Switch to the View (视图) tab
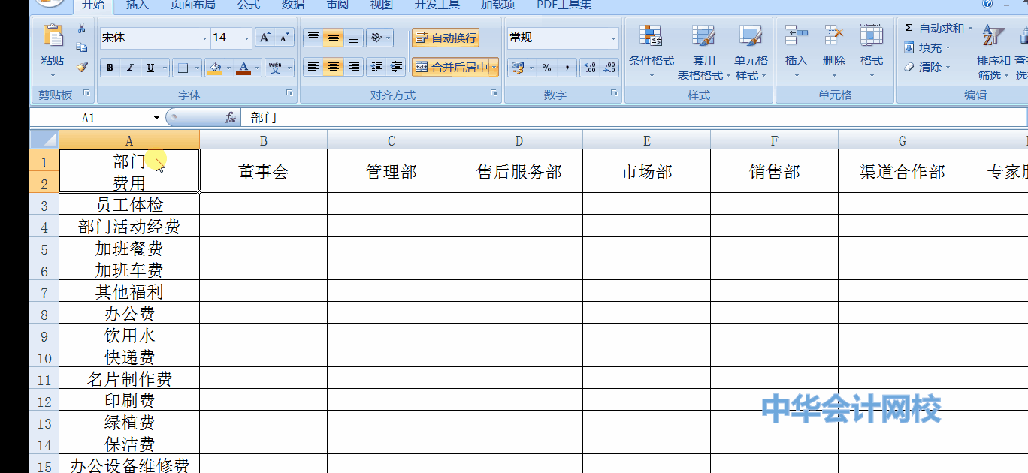The image size is (1028, 473). [x=382, y=5]
